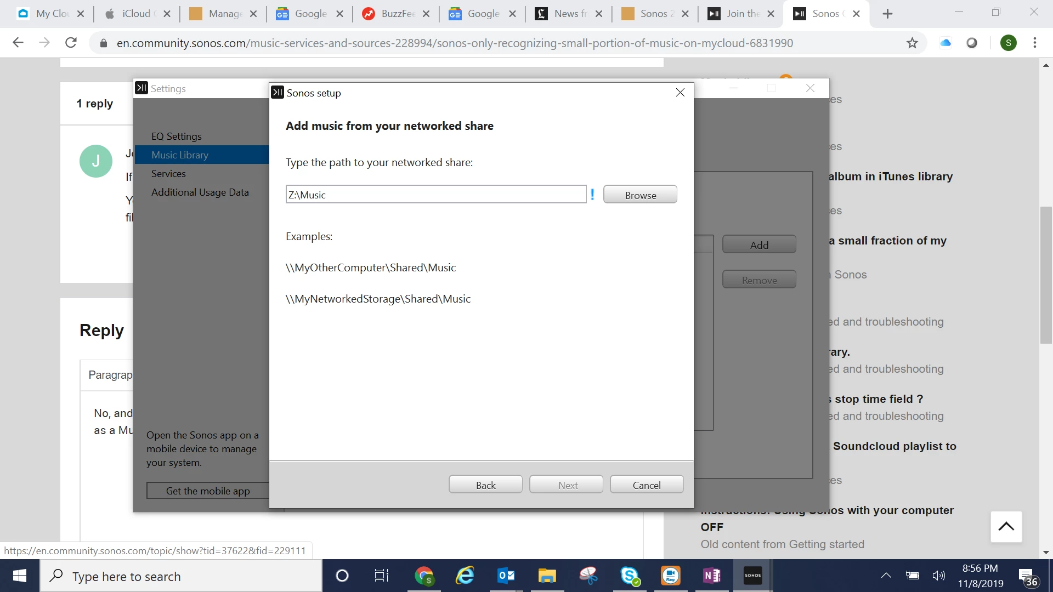The height and width of the screenshot is (592, 1053).
Task: Open Chrome three-dot menu
Action: click(1034, 43)
